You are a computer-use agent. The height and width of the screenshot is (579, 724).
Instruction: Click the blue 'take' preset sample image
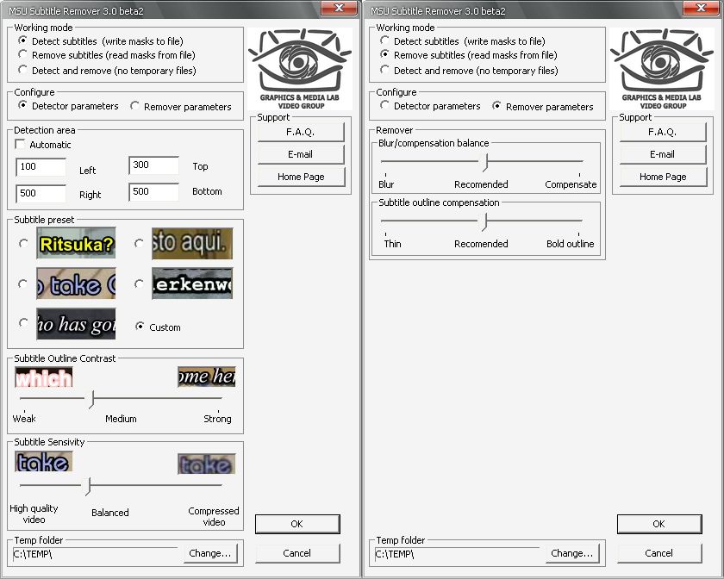(76, 283)
